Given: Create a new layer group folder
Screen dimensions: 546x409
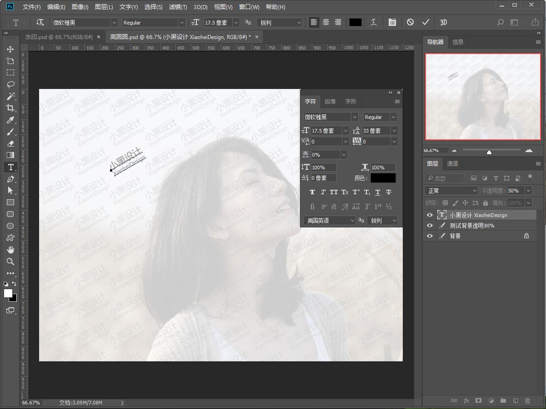Looking at the screenshot, I should 503,400.
